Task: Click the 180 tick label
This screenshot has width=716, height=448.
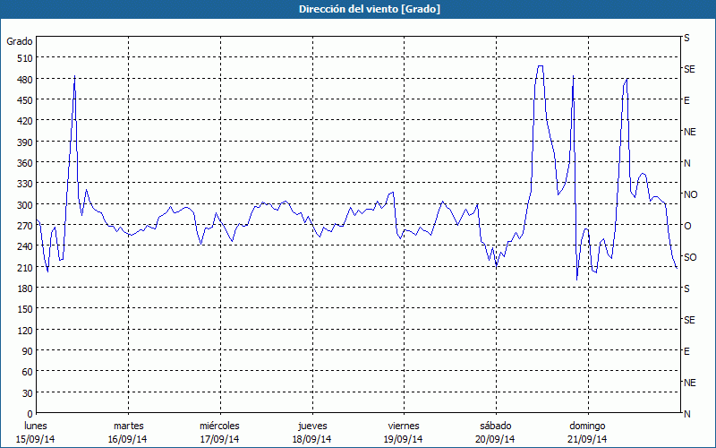Action: [x=23, y=289]
